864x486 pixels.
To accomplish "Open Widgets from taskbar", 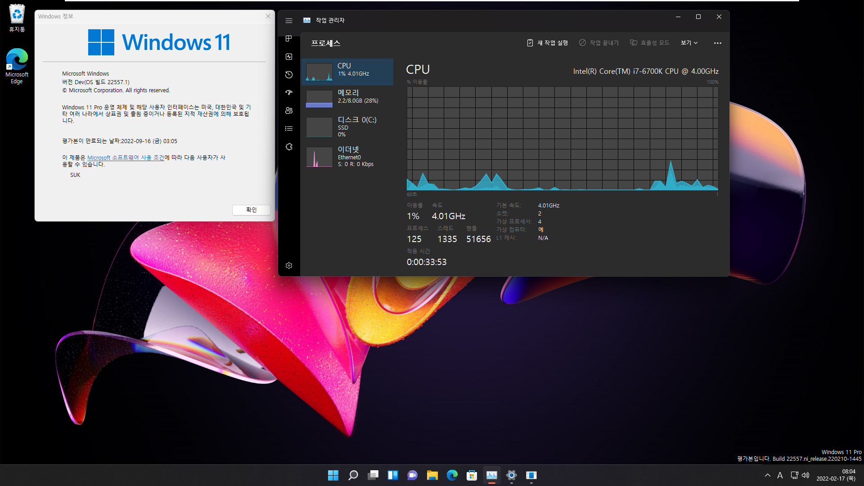I will [x=393, y=475].
